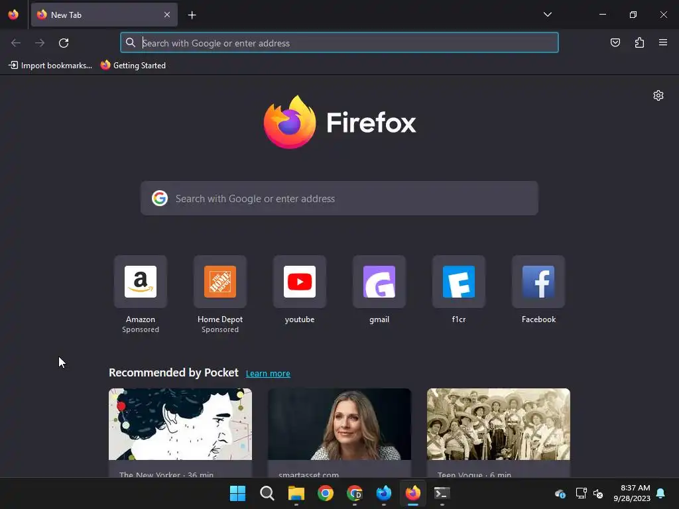Open the terminal taskbar icon
This screenshot has height=509, width=679.
tap(442, 493)
